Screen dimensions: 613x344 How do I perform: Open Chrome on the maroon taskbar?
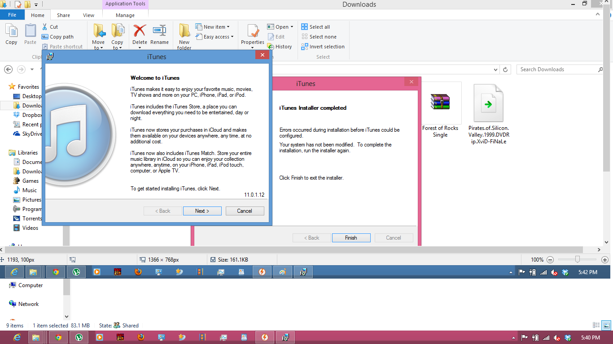tap(58, 337)
